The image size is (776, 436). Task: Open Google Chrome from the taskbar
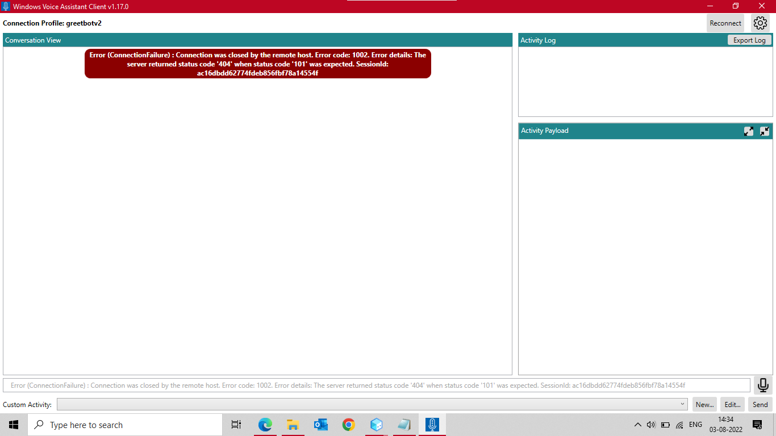348,424
